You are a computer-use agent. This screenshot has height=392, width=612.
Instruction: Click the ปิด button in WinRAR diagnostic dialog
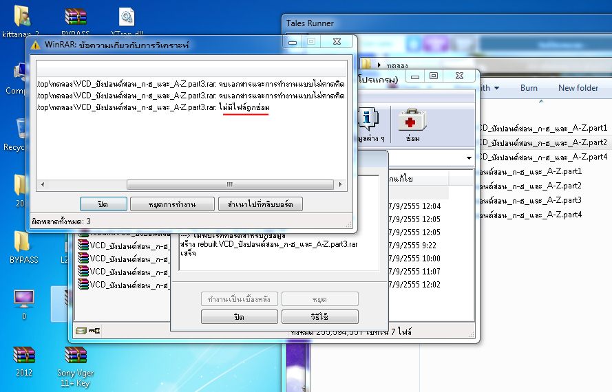click(103, 204)
